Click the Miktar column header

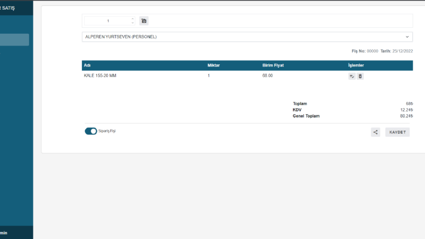(214, 65)
